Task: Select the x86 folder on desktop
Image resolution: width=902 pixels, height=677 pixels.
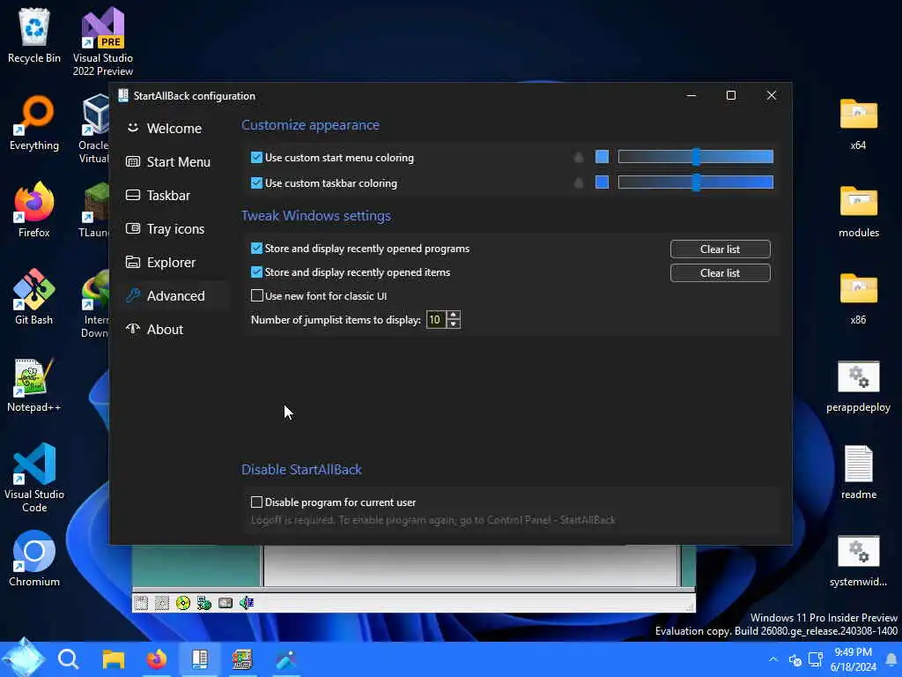Action: coord(858,297)
